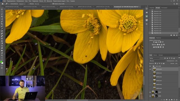Enable the Show Sampling Ring checkbox
This screenshot has width=180, height=101.
tap(53, 4)
